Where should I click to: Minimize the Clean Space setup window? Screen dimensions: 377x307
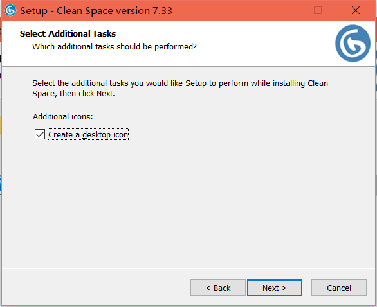pos(280,10)
